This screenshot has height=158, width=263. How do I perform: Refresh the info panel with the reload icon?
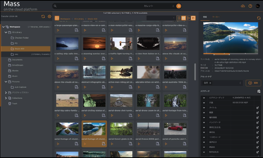259,18
